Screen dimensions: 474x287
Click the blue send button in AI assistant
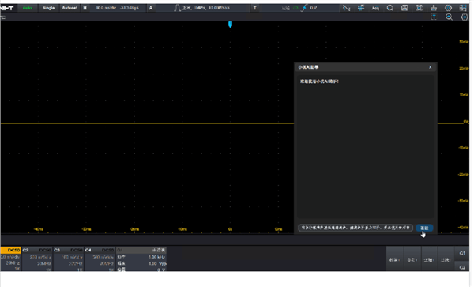(424, 228)
